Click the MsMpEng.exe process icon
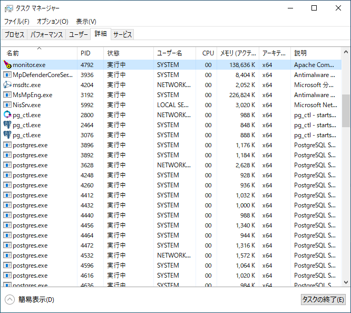The height and width of the screenshot is (313, 351). pos(7,95)
